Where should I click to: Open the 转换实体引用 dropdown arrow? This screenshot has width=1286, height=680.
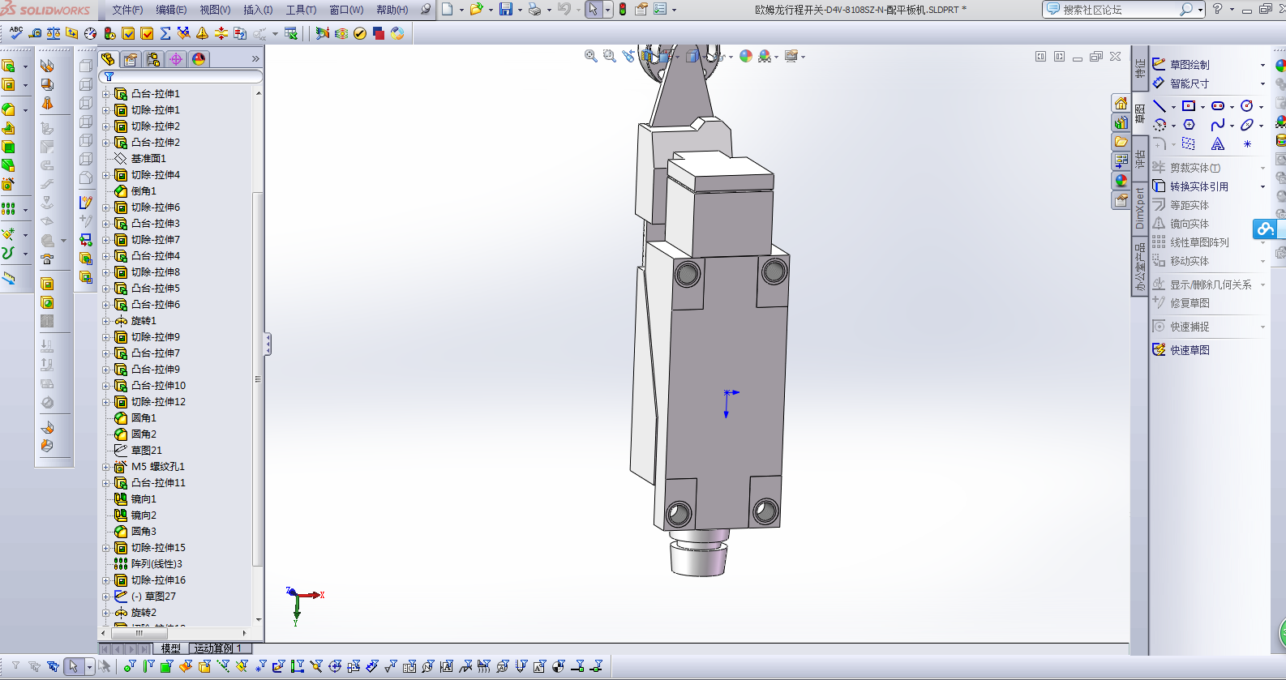click(1262, 186)
